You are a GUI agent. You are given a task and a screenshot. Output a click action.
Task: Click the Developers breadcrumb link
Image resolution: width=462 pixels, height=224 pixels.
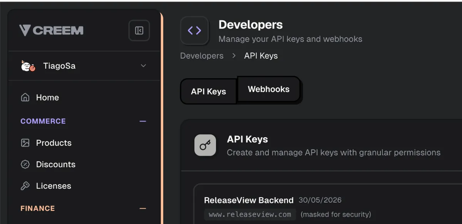[202, 56]
